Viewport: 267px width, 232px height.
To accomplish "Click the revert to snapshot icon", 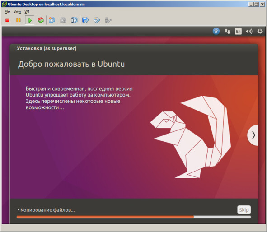I will pos(63,20).
